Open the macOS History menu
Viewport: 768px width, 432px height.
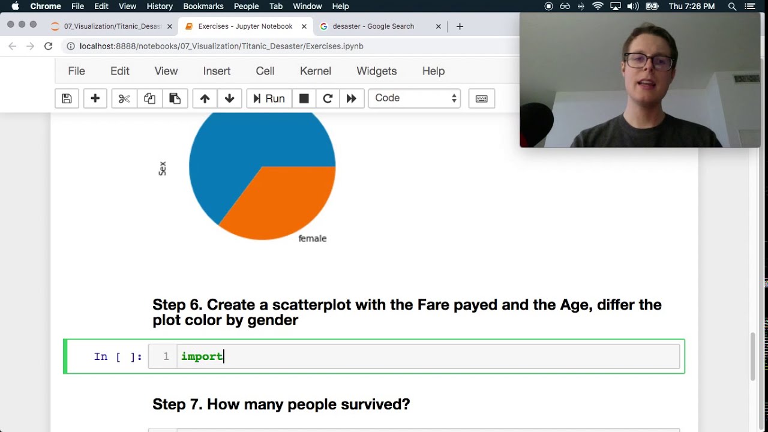160,6
